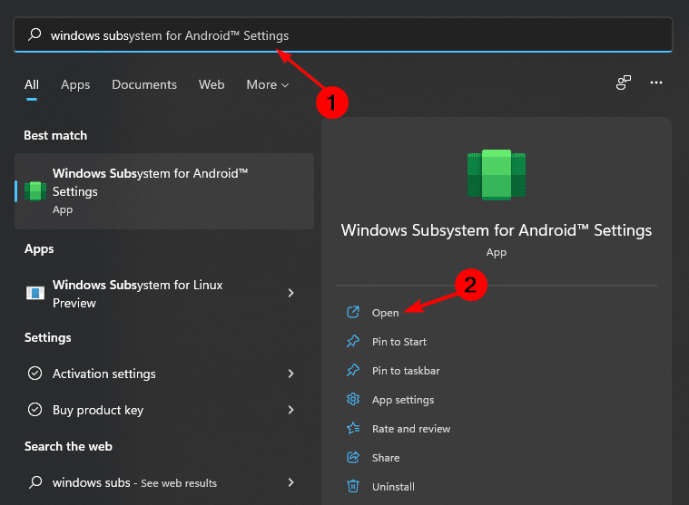Select the Web filter tab
The height and width of the screenshot is (505, 689).
(212, 84)
